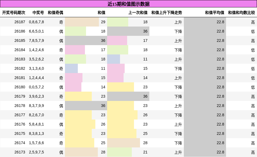Select winning numbers 8,3,8,1,3

(x=36, y=133)
